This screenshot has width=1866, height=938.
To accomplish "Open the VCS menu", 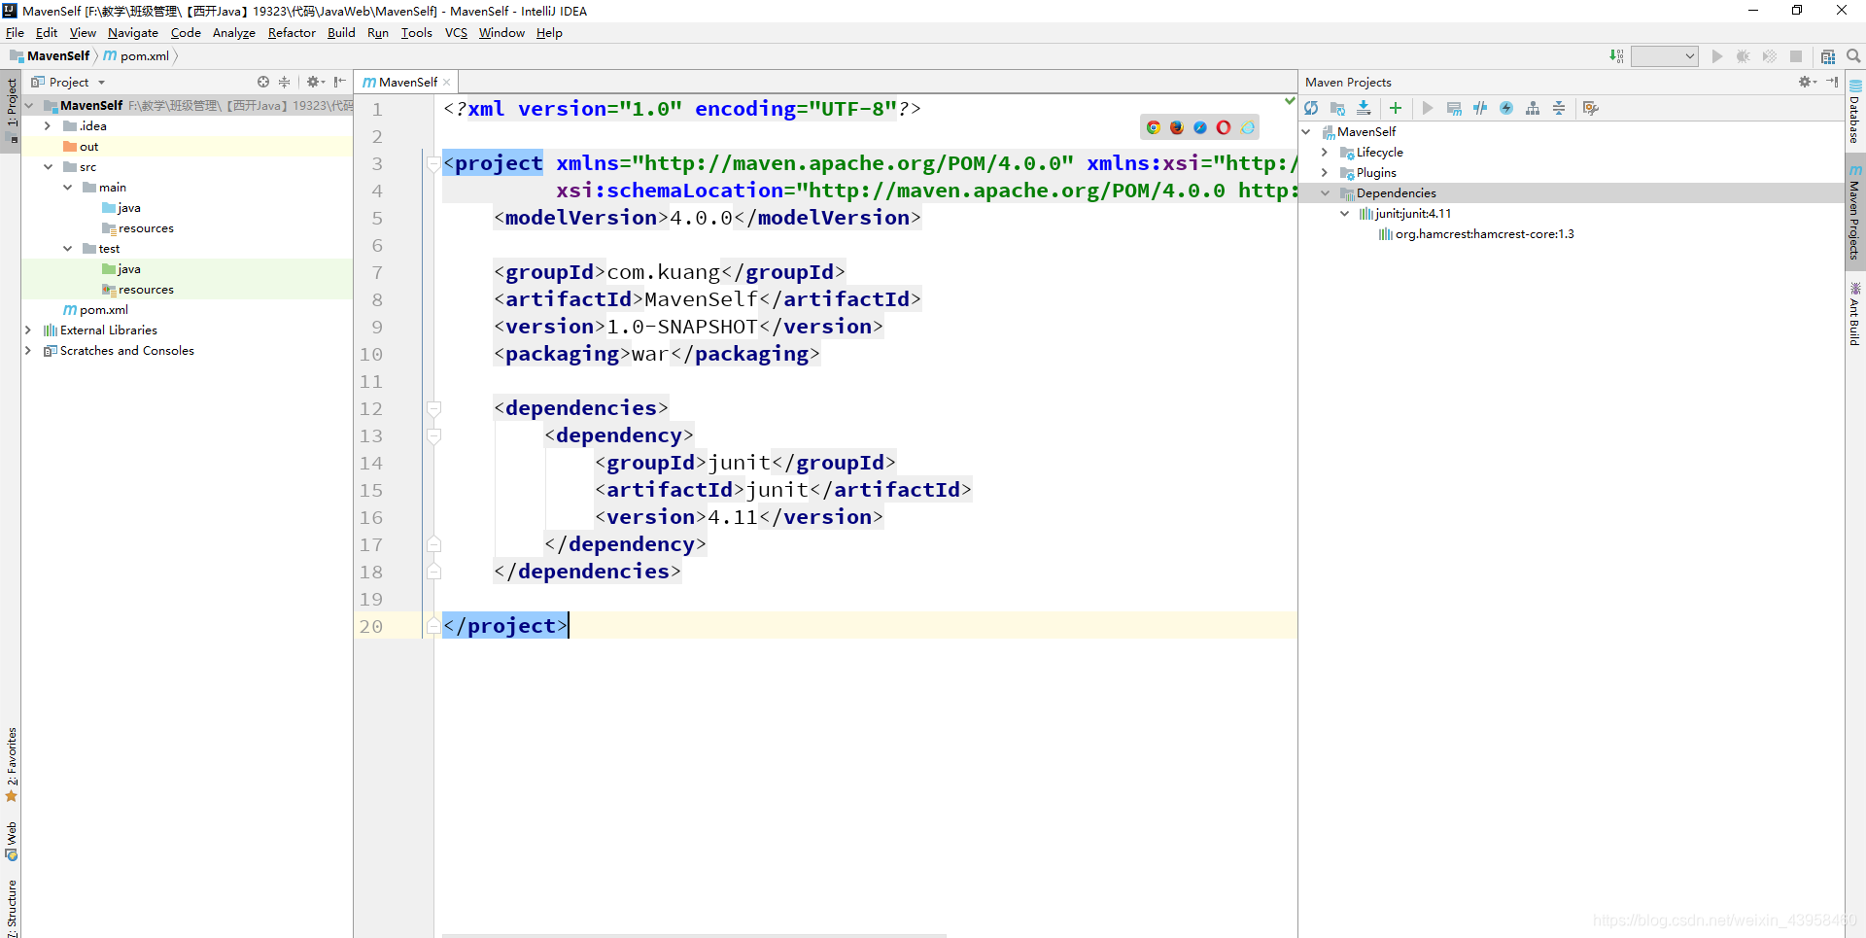I will [456, 33].
